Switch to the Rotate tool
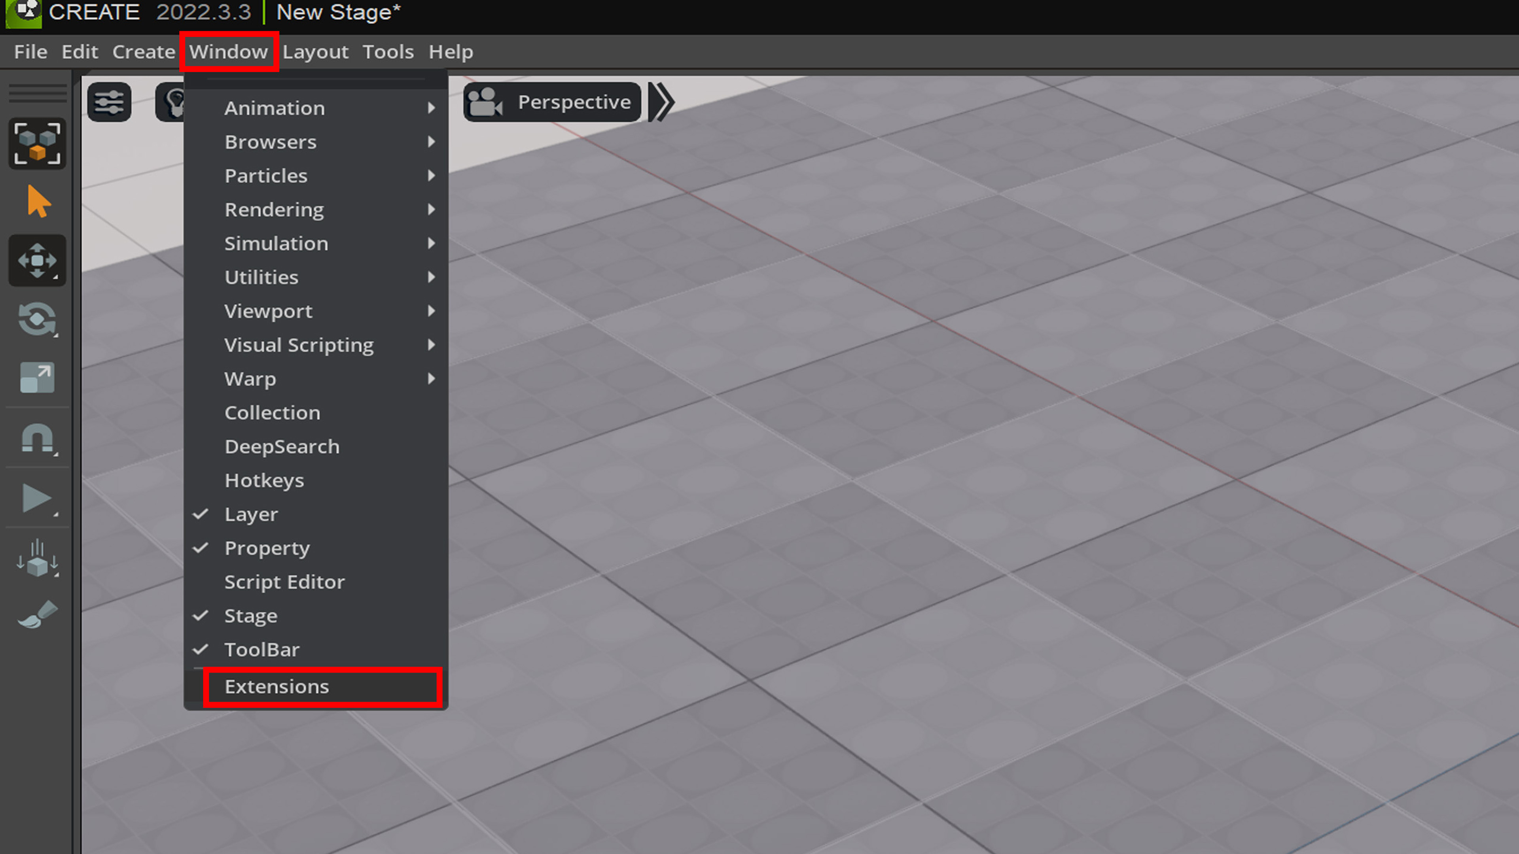The image size is (1519, 854). pos(37,319)
